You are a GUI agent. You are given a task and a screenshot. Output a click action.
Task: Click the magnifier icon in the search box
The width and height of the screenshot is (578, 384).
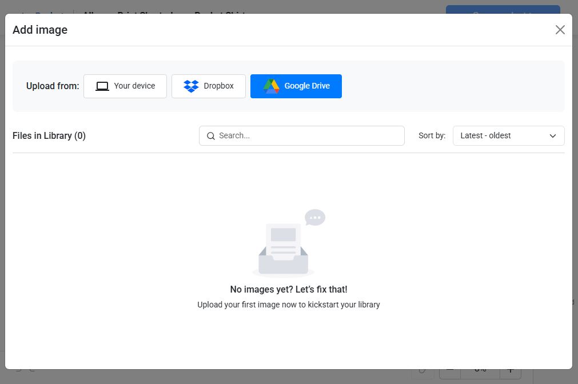(211, 136)
